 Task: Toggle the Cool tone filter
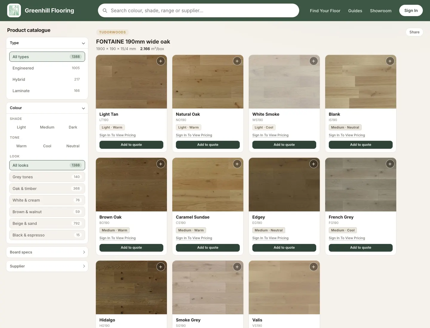[47, 146]
